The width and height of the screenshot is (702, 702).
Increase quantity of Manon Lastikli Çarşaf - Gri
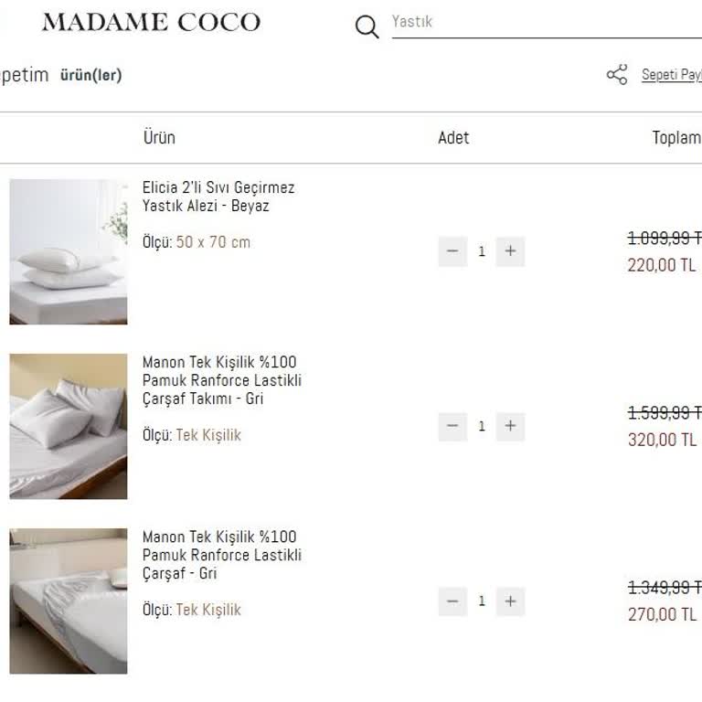pos(510,601)
